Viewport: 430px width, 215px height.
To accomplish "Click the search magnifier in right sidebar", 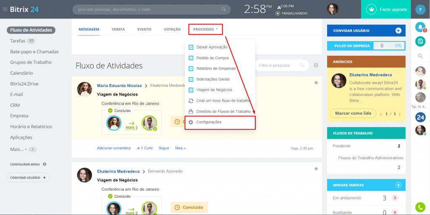I will point(420,56).
